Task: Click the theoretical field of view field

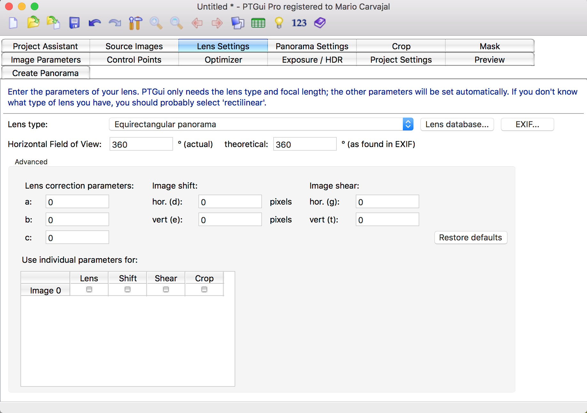Action: [x=305, y=144]
